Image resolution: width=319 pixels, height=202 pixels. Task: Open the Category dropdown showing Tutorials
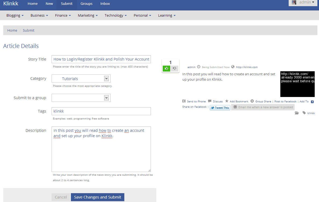[x=81, y=78]
